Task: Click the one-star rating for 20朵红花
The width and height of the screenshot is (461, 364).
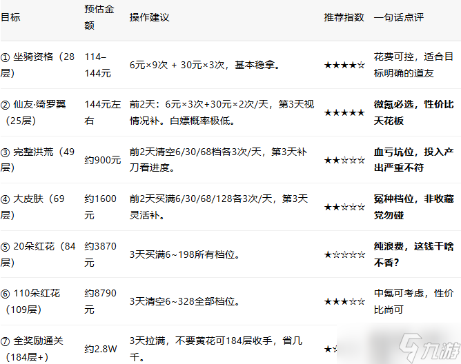Action: (344, 254)
